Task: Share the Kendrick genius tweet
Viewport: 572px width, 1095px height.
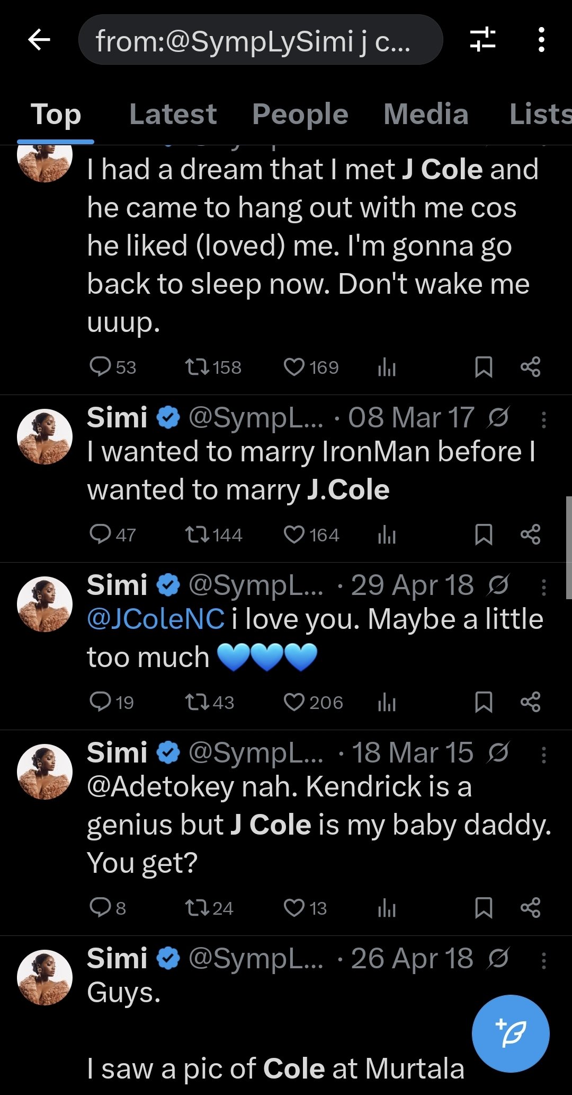Action: coord(530,908)
